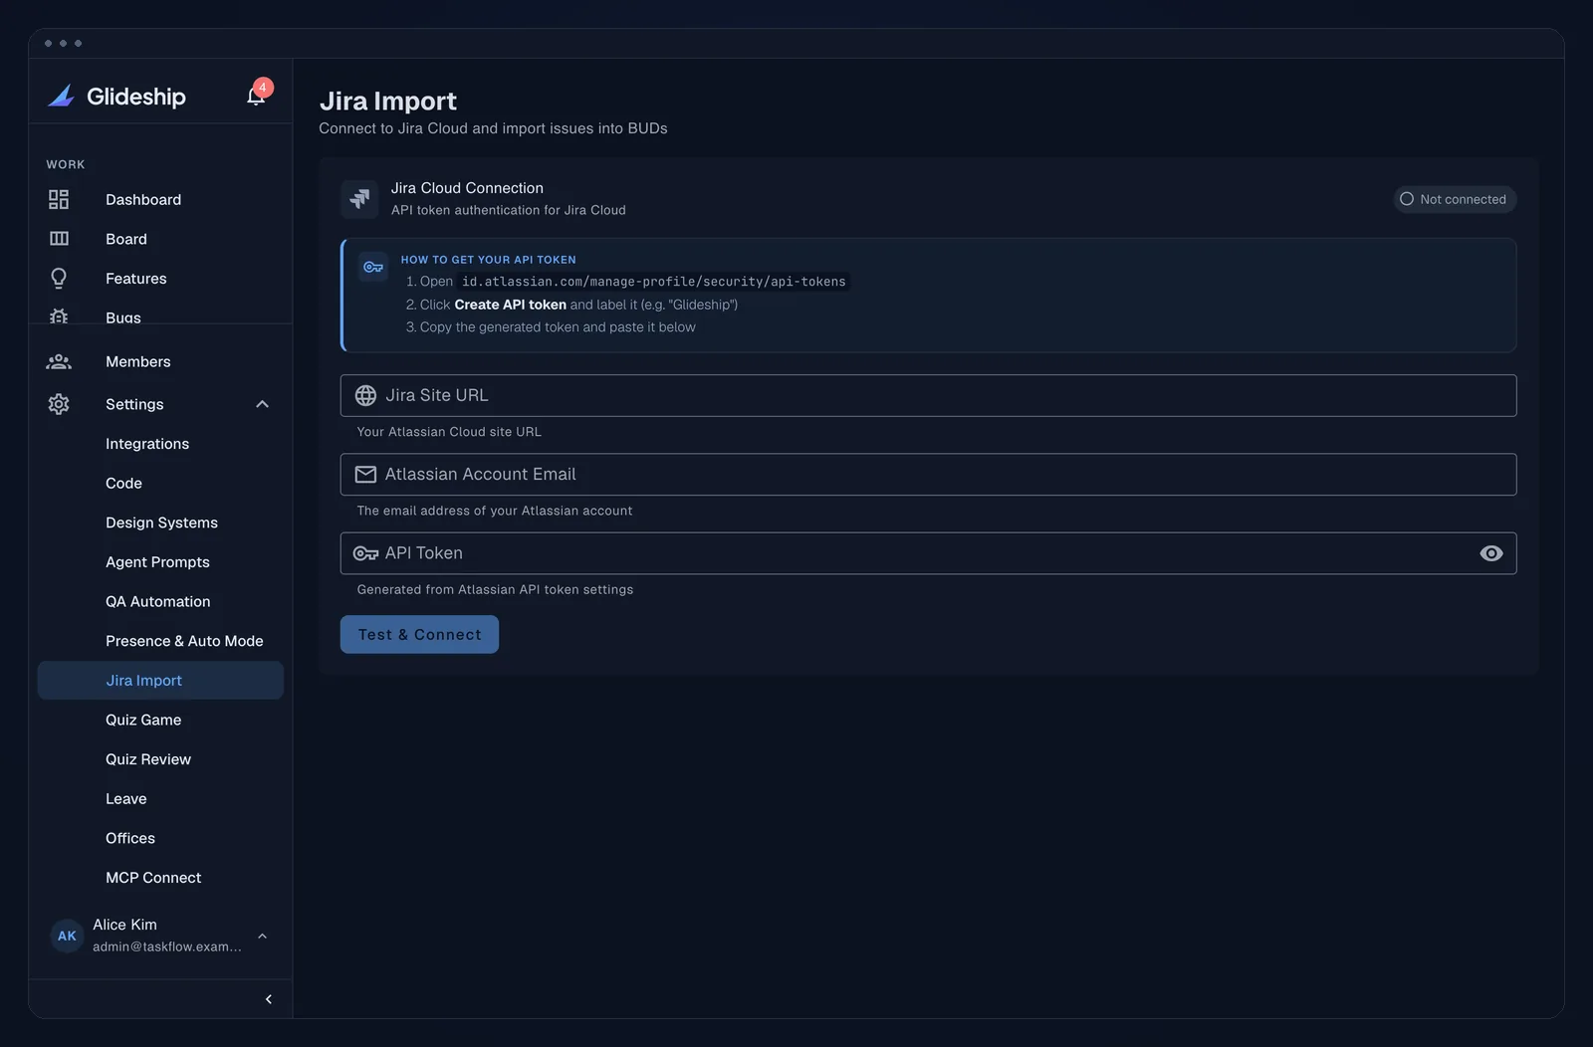Open Quiz Review page
The image size is (1593, 1047).
160,759
